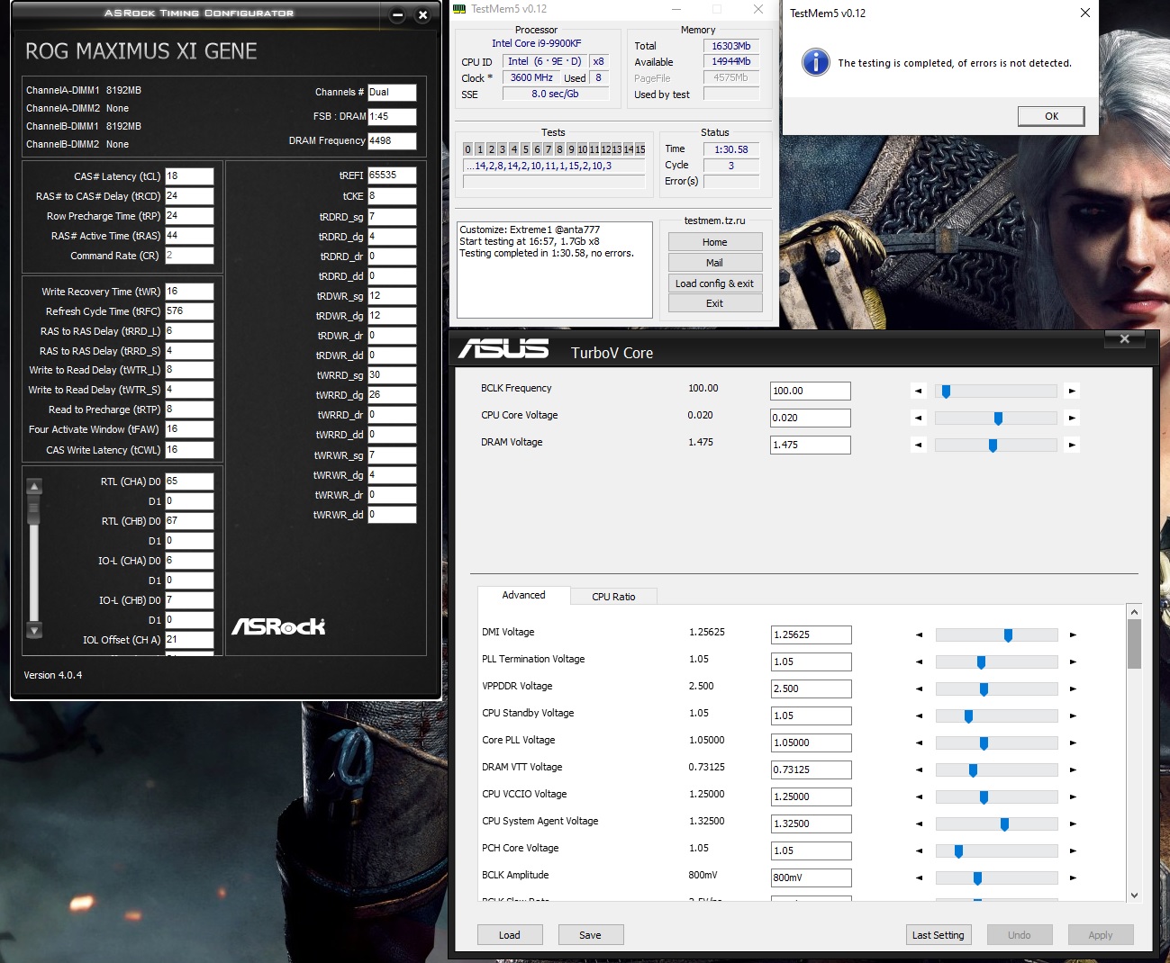The image size is (1170, 963).
Task: Click Load config & exit in TestMem5
Action: tap(715, 283)
